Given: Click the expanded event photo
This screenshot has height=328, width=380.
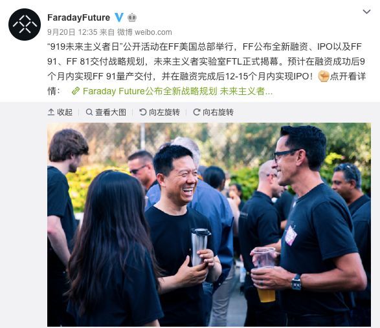Looking at the screenshot, I should coord(209,225).
